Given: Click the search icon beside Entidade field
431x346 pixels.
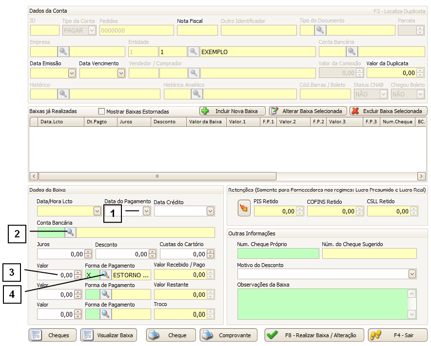Looking at the screenshot, I should click(194, 52).
